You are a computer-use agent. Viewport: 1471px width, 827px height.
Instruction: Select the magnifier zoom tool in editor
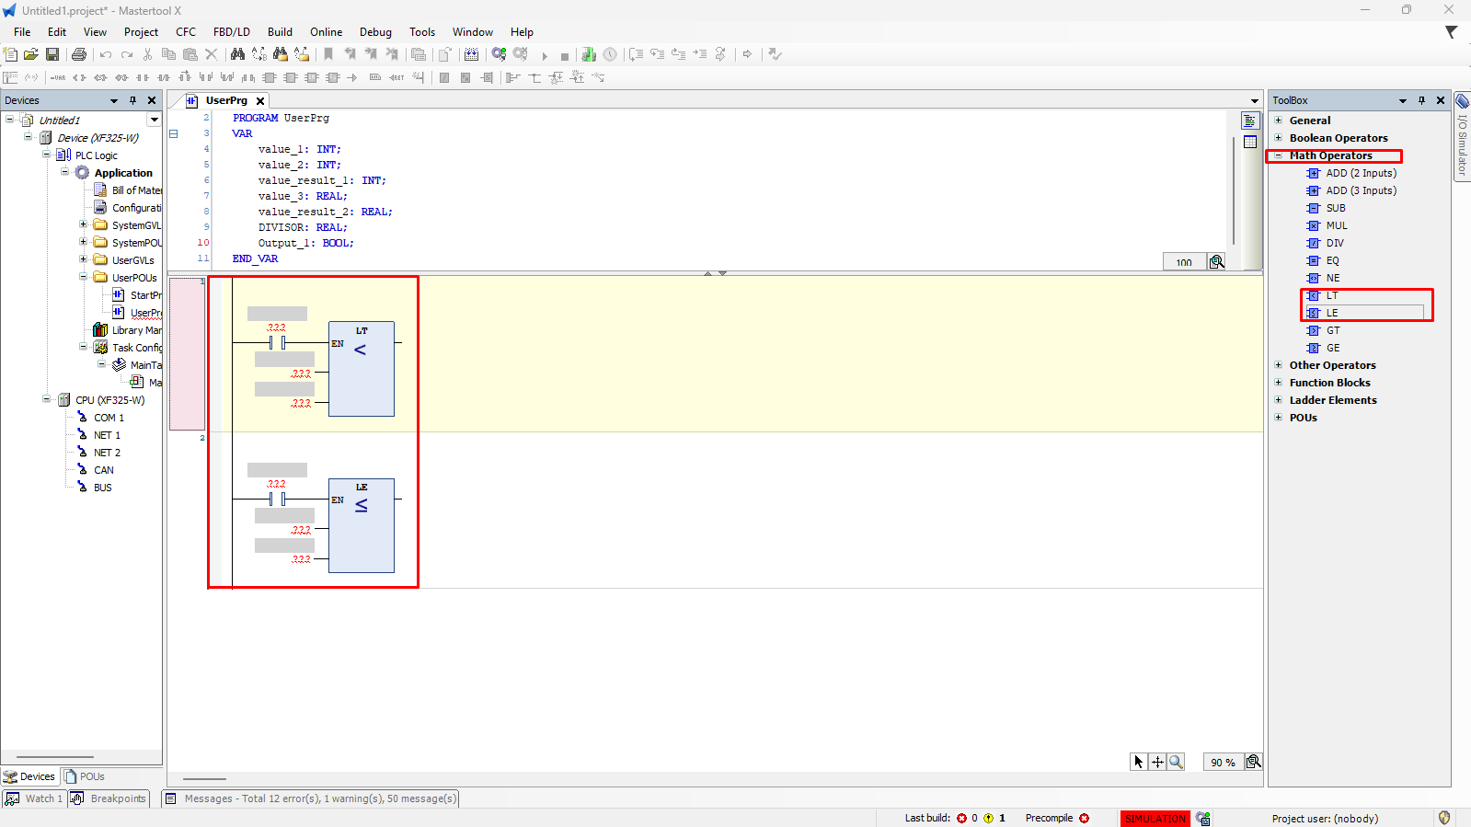1176,762
